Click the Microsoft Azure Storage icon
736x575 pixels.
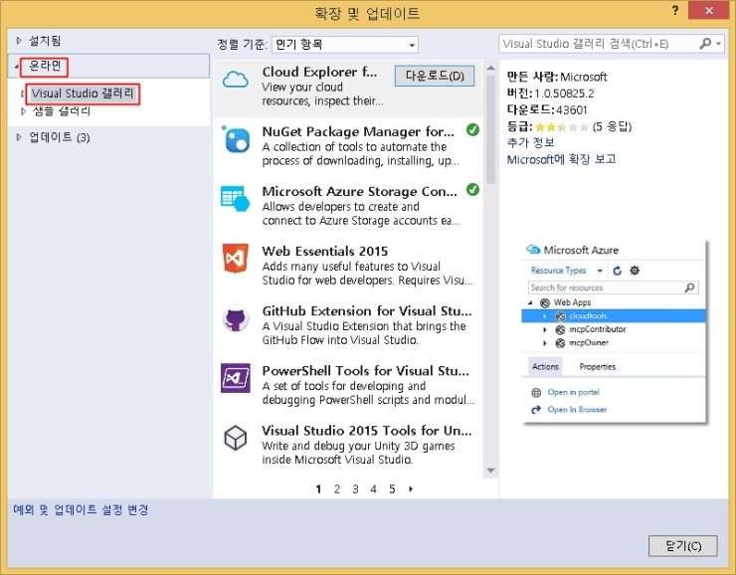click(x=235, y=199)
